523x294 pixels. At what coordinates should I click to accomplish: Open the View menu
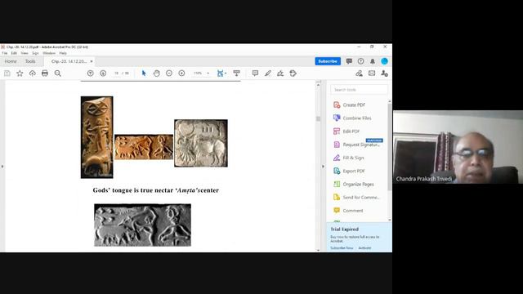click(x=25, y=53)
